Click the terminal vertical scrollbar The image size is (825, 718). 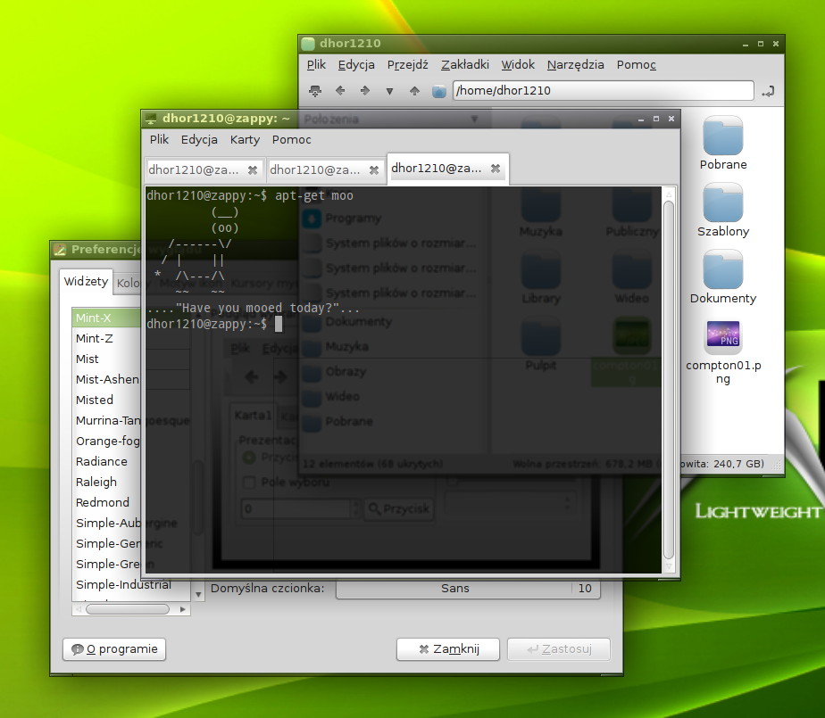coord(669,380)
